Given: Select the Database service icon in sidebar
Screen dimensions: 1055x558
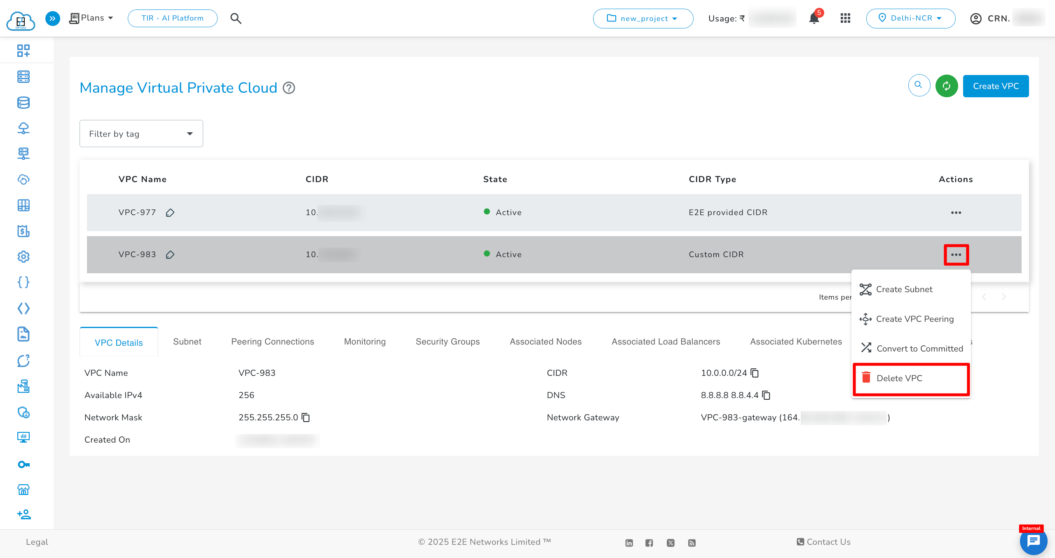Looking at the screenshot, I should (23, 103).
